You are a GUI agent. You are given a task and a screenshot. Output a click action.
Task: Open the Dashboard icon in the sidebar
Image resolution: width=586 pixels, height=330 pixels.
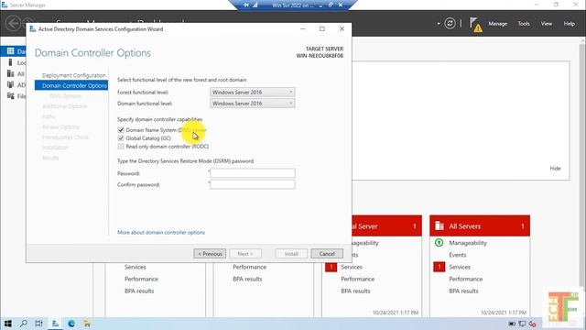(x=10, y=51)
